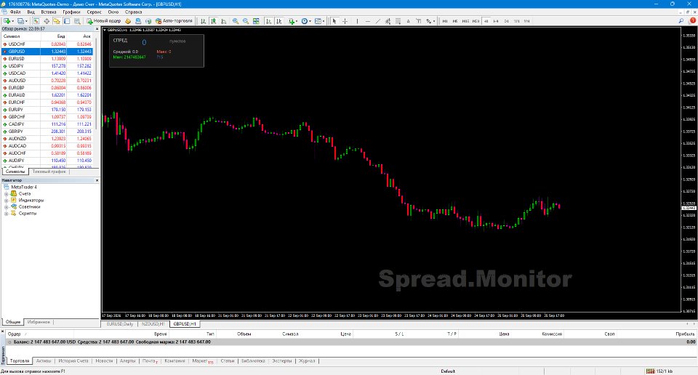Zoom in chart magnifier plus icon
Screen dimensions: 698x375
click(235, 21)
